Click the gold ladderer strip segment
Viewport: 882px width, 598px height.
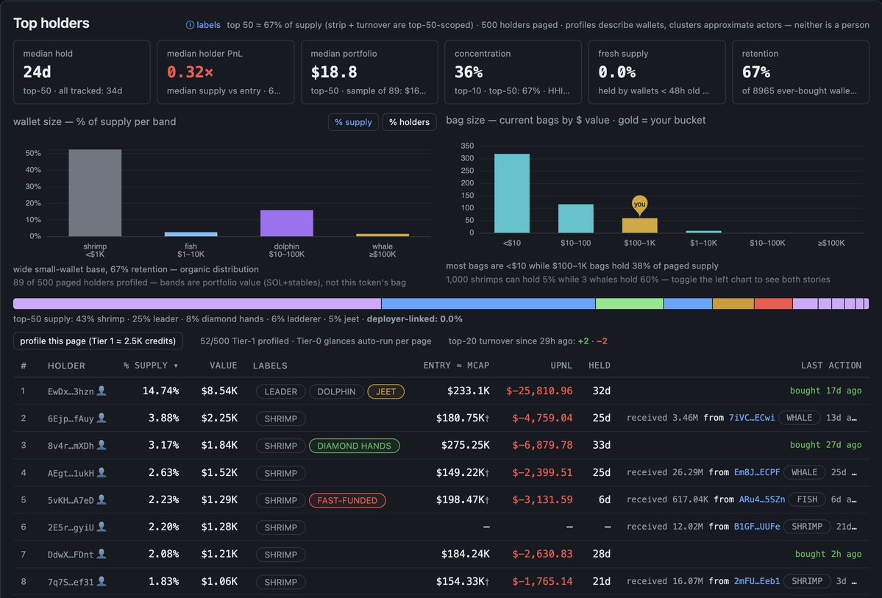coord(733,304)
